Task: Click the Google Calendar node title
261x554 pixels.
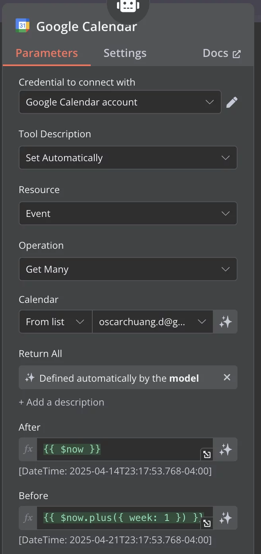Action: click(87, 26)
